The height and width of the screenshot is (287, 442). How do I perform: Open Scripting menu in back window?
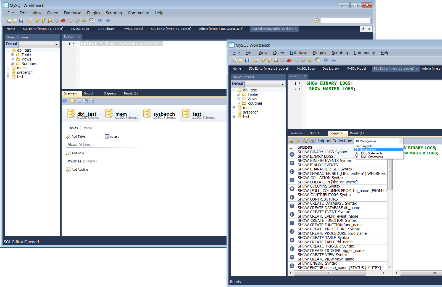pos(114,13)
